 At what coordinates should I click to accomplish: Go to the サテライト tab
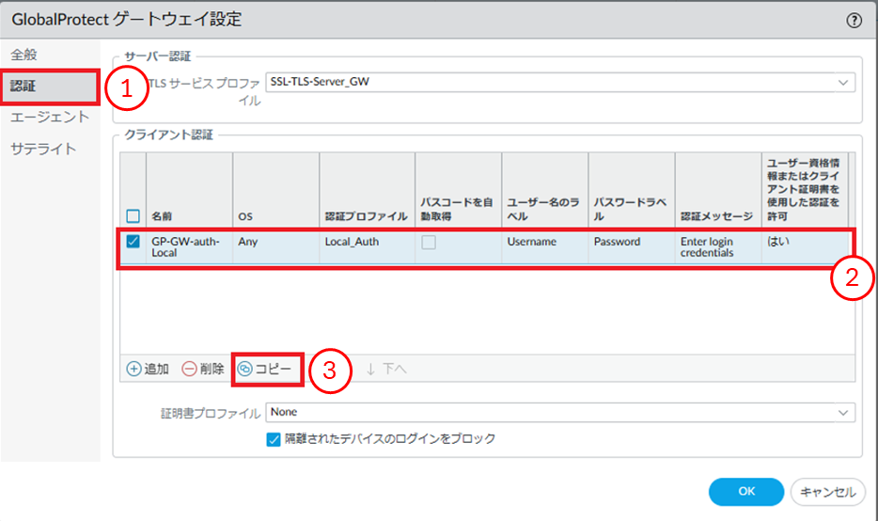(x=43, y=149)
